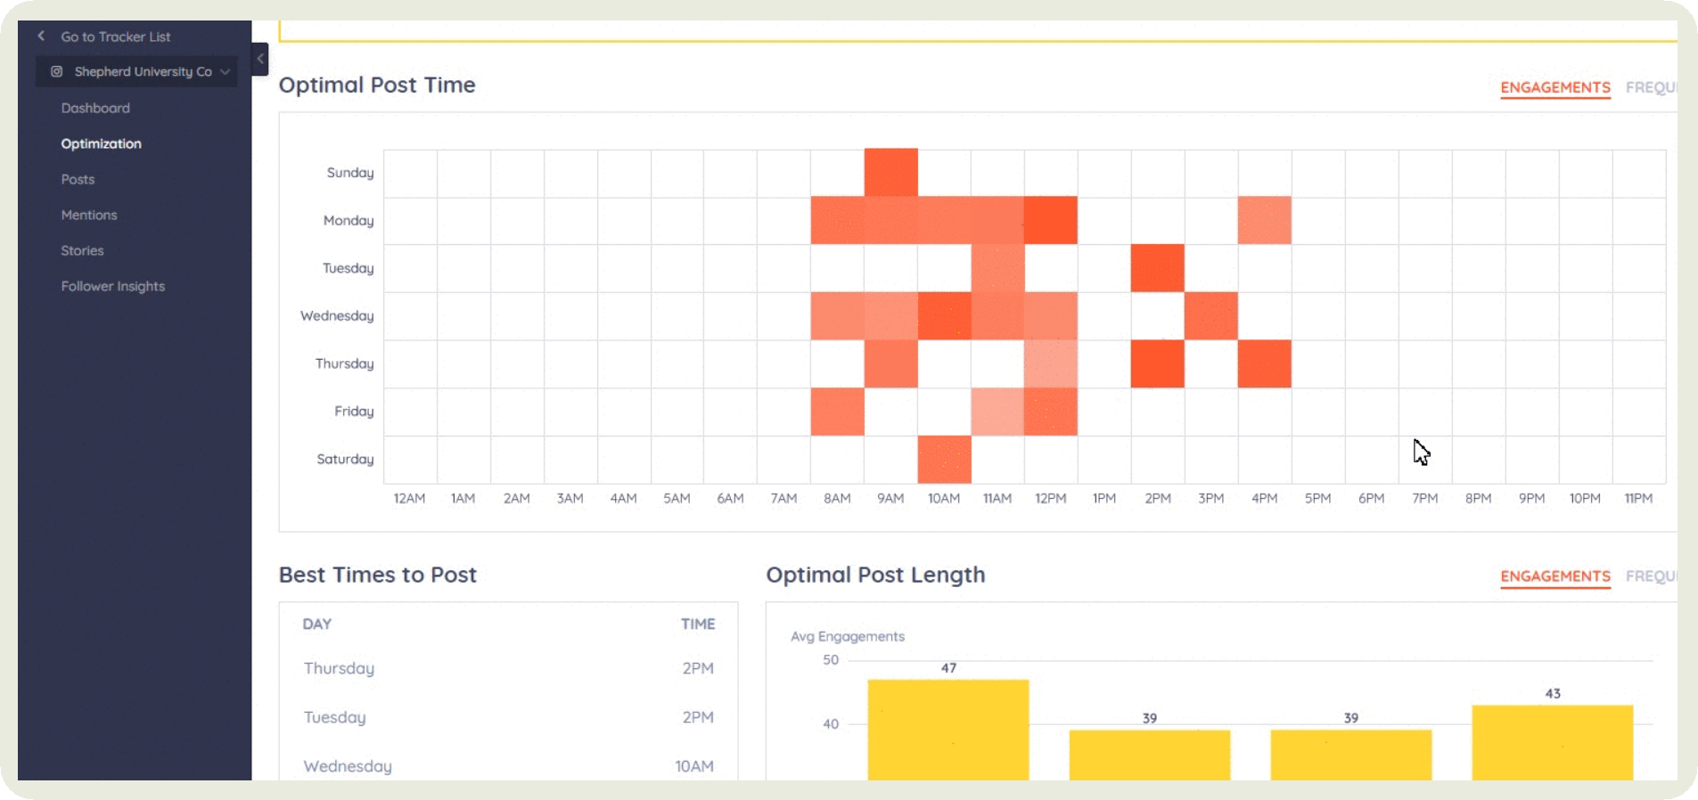
Task: Open the Dashboard page in the sidebar
Action: tap(95, 108)
